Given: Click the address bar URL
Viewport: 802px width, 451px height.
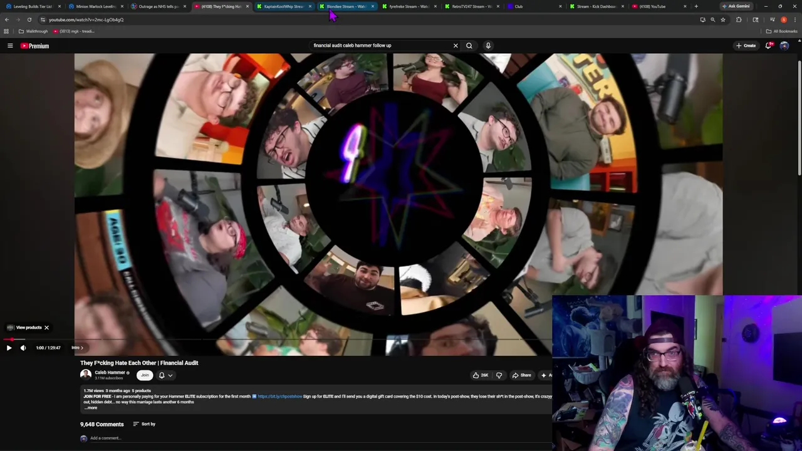Looking at the screenshot, I should click(x=86, y=19).
